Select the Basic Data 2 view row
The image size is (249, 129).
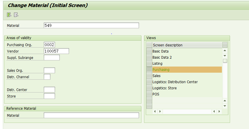click(x=187, y=57)
